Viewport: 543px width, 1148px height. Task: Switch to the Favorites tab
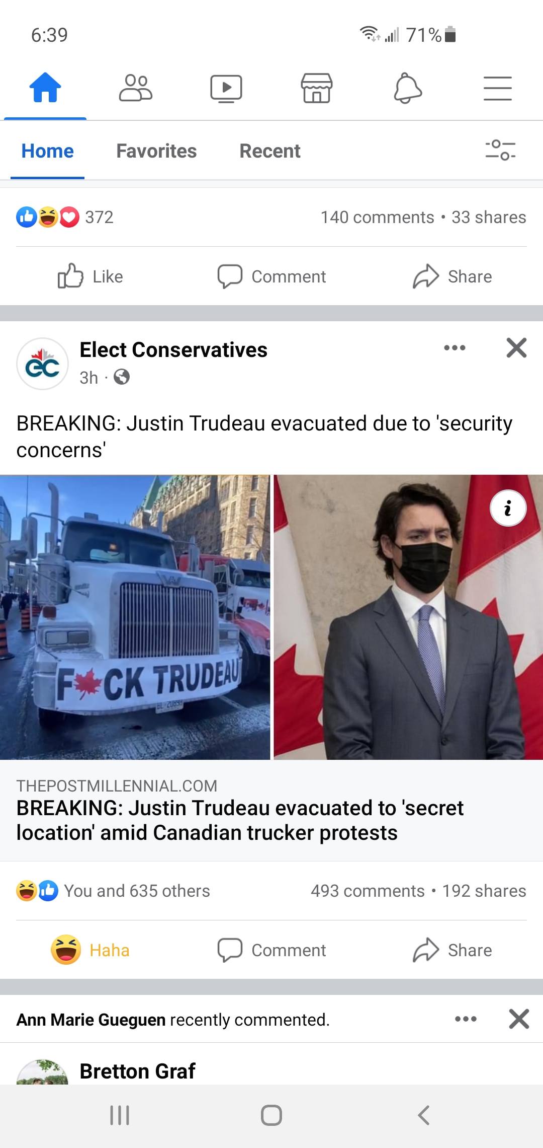tap(156, 151)
